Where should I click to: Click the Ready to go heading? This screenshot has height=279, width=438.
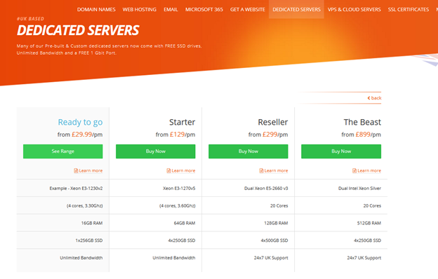click(80, 122)
